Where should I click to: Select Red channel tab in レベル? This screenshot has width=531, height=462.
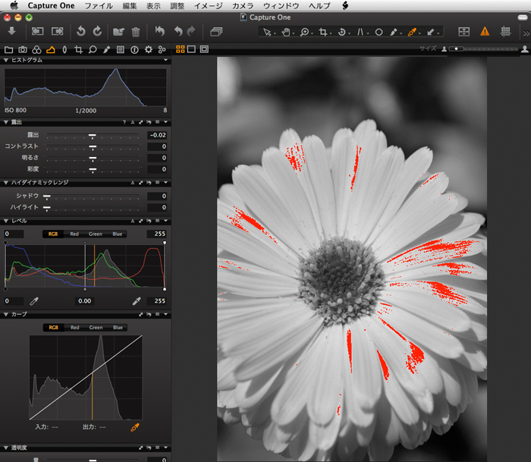coord(74,234)
